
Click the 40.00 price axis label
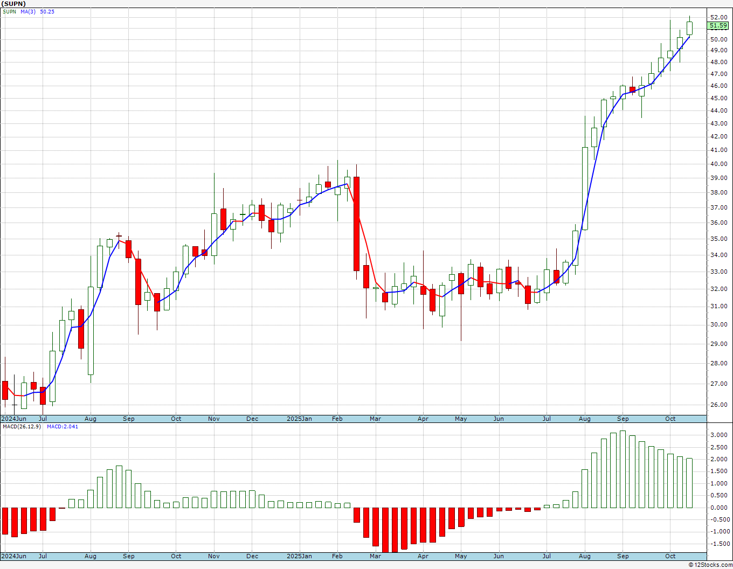click(718, 164)
